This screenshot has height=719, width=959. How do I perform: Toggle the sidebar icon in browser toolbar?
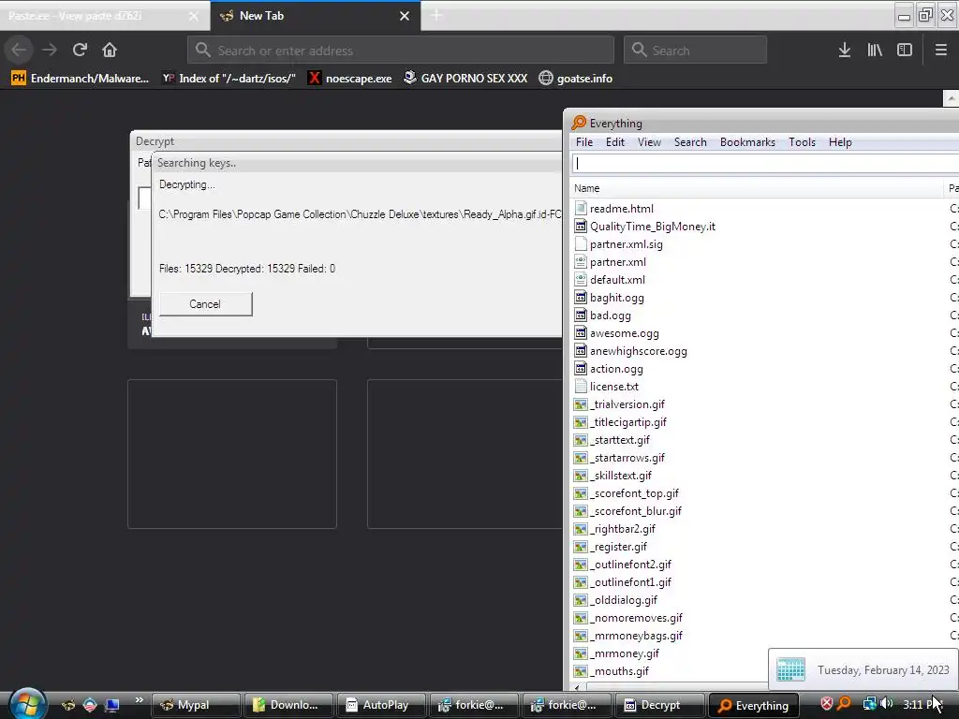pos(905,51)
